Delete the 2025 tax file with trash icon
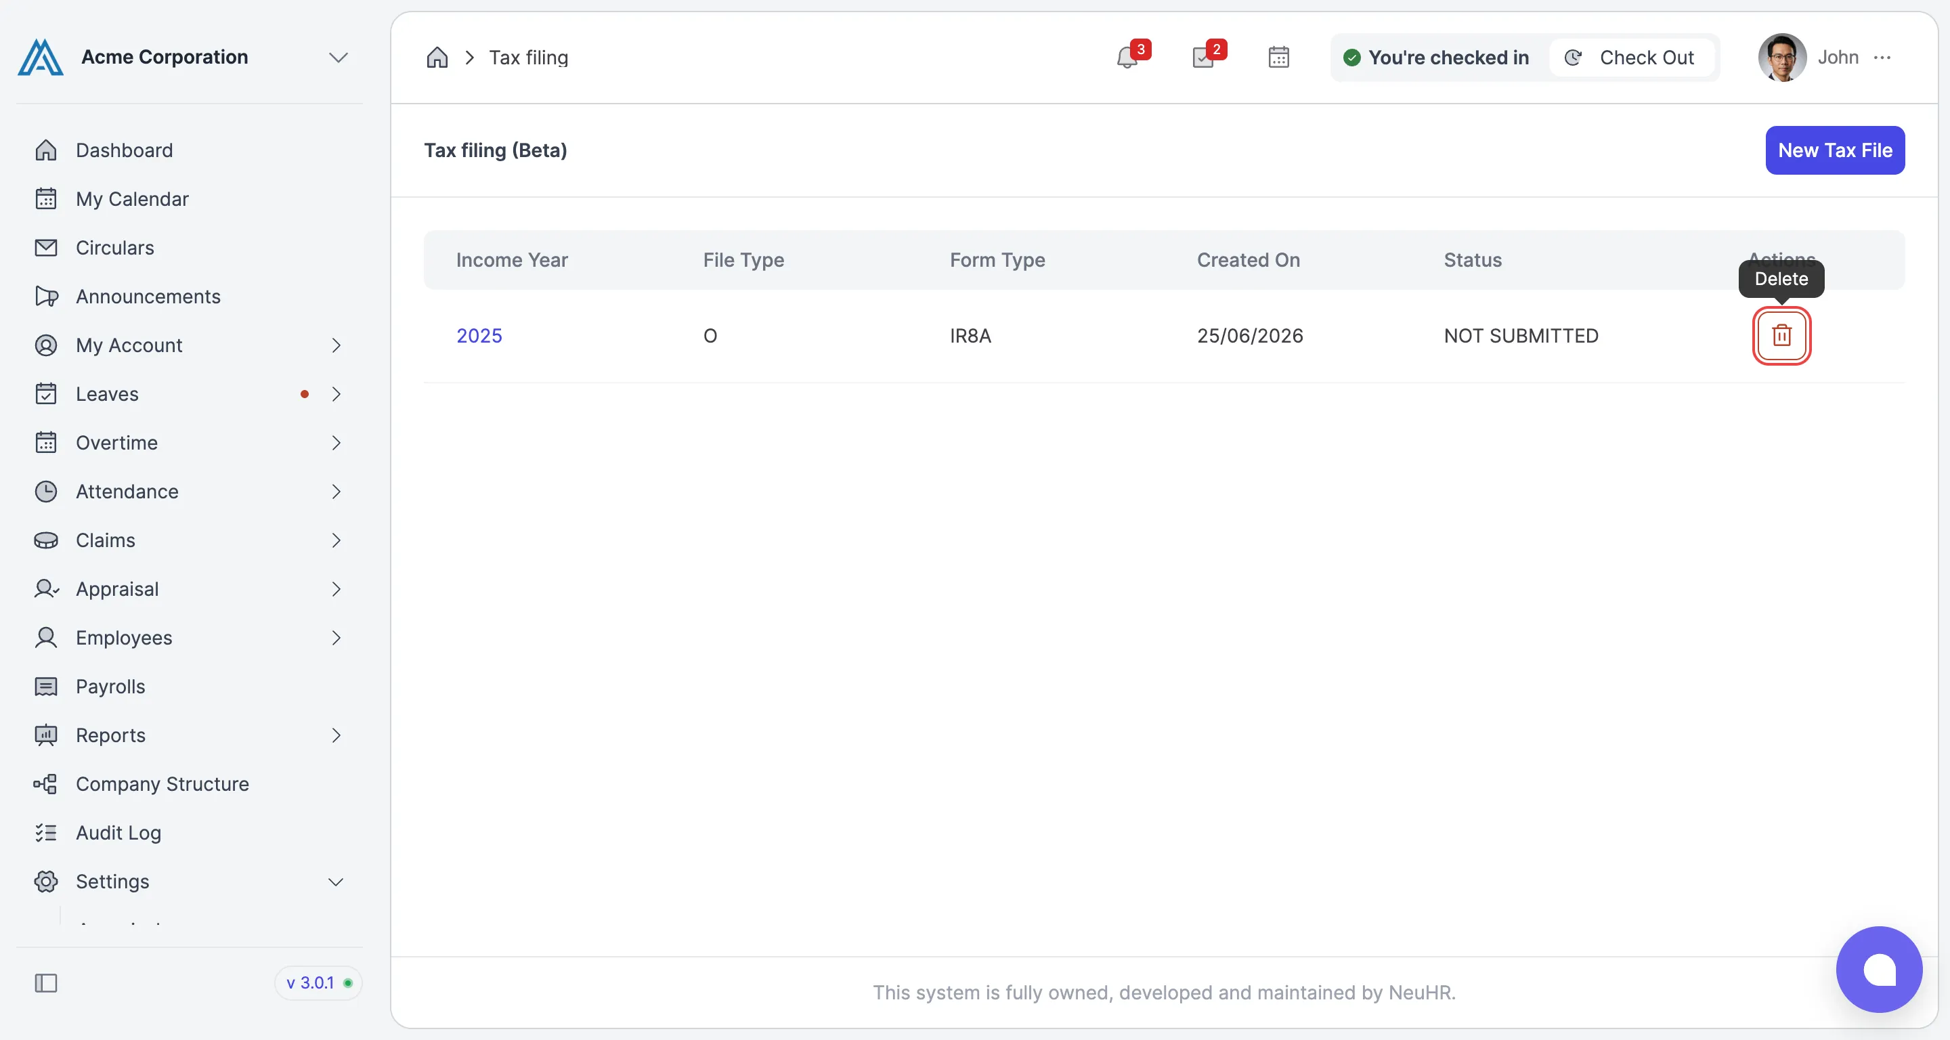The height and width of the screenshot is (1040, 1950). click(1781, 335)
